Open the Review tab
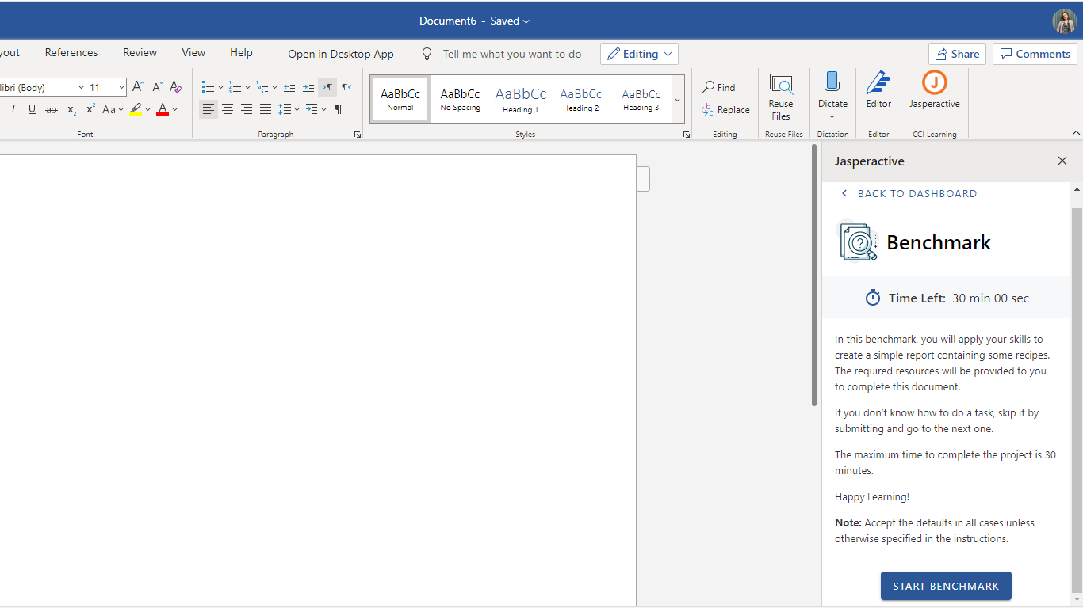 pyautogui.click(x=140, y=52)
